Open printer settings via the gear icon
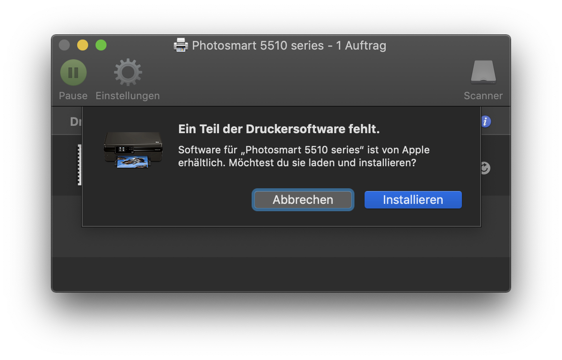The image size is (562, 360). point(128,73)
